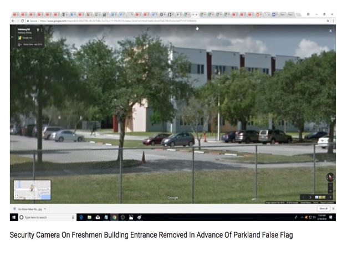The width and height of the screenshot is (347, 255).
Task: Bookmark this page with the star icon
Action: [328, 21]
